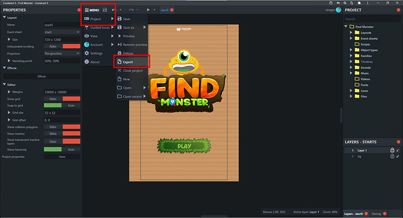Expand the Object types folder
403x218 pixels.
tap(351, 50)
